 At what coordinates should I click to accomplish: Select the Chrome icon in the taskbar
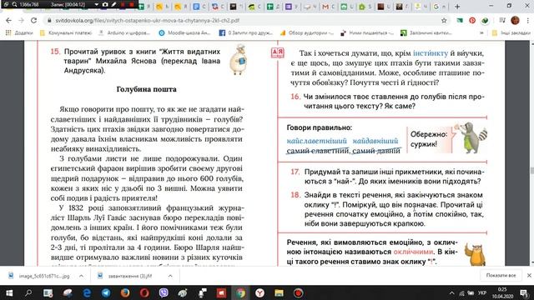[240, 292]
